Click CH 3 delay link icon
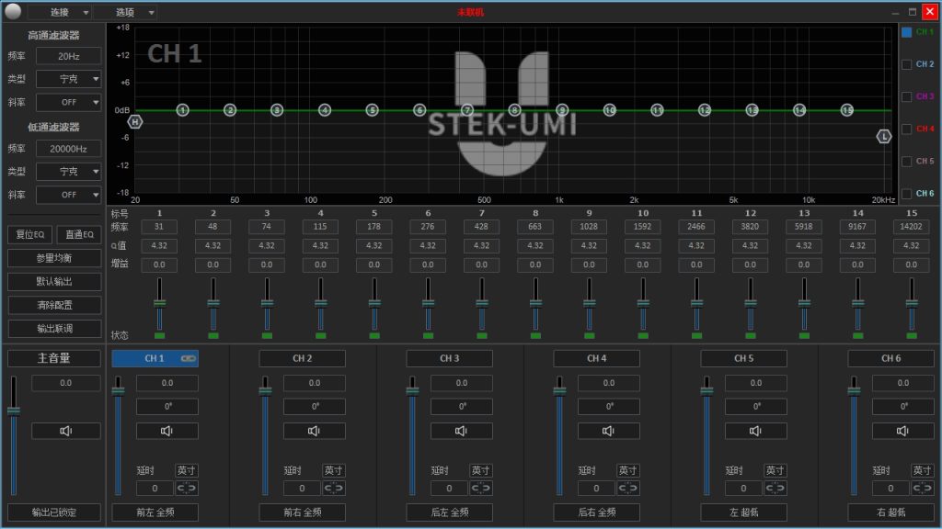The width and height of the screenshot is (942, 529). (x=480, y=489)
